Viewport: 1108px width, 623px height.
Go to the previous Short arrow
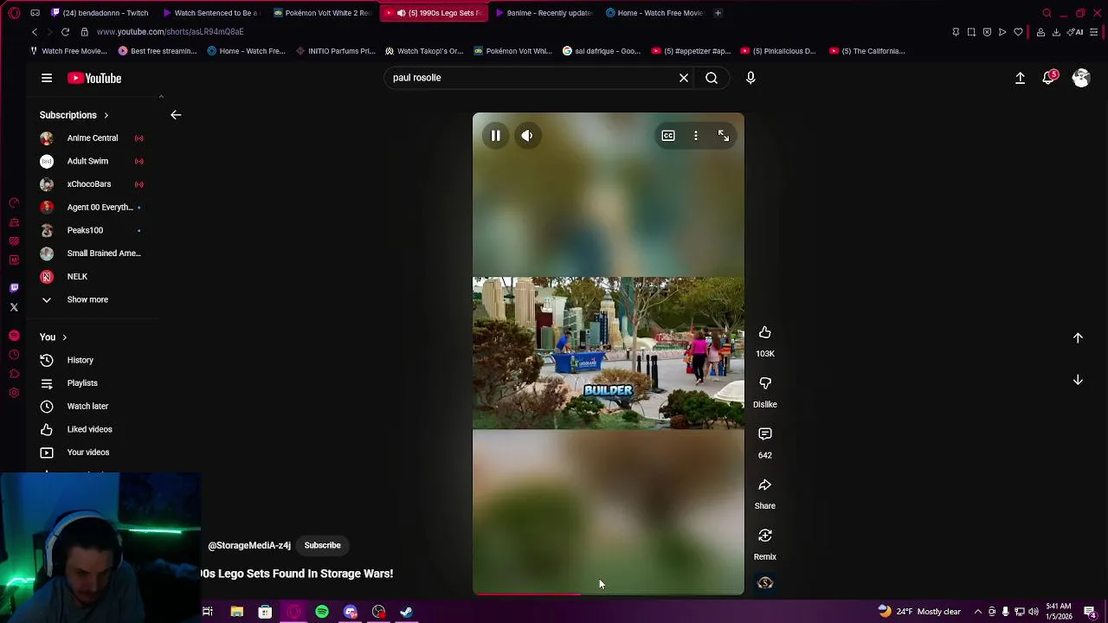click(x=1078, y=338)
